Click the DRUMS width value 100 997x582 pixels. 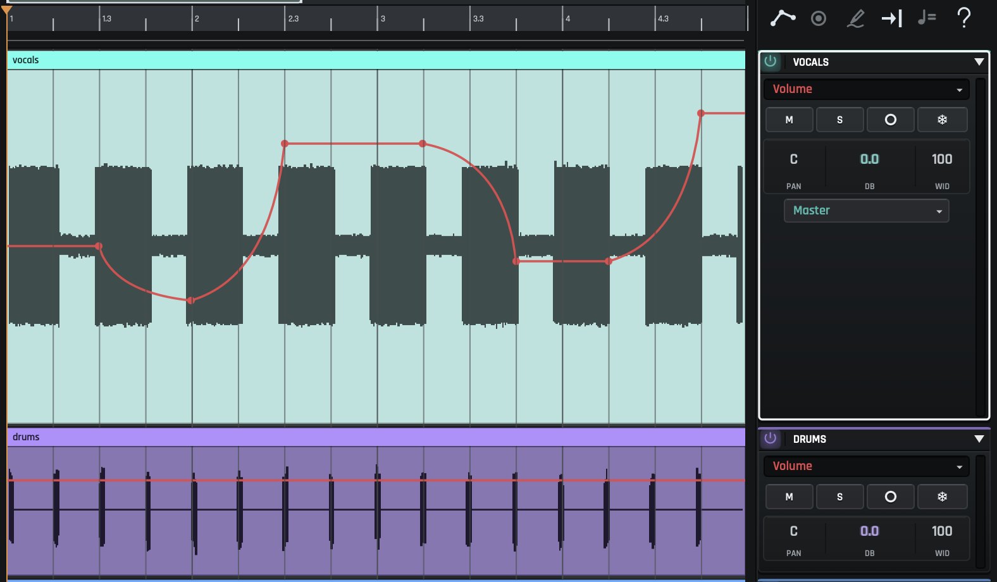point(942,531)
